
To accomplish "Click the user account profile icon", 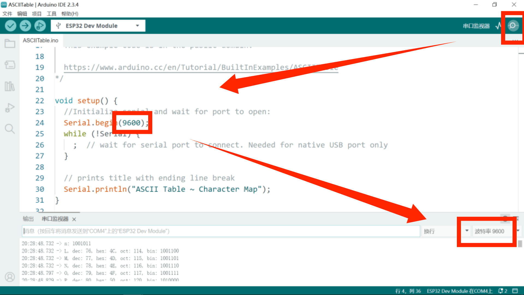I will [x=10, y=277].
